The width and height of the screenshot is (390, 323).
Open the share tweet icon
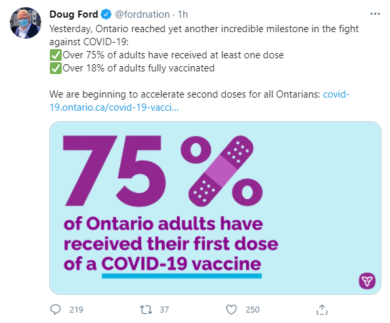click(322, 310)
